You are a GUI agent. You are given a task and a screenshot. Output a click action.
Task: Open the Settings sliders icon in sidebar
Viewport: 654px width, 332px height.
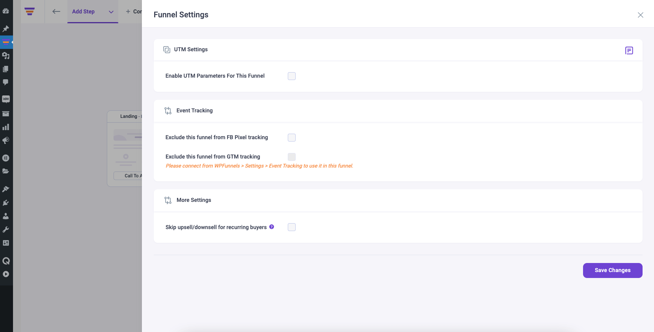click(6, 243)
